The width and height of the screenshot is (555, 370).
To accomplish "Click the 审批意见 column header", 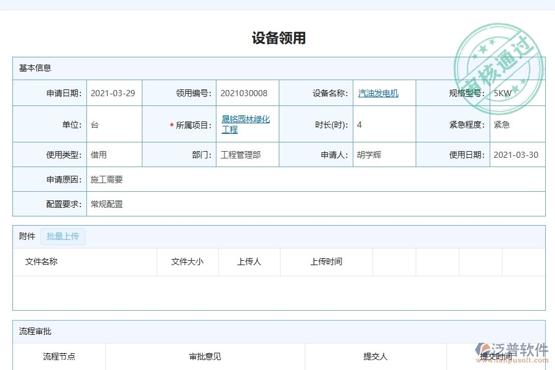I will [x=203, y=356].
